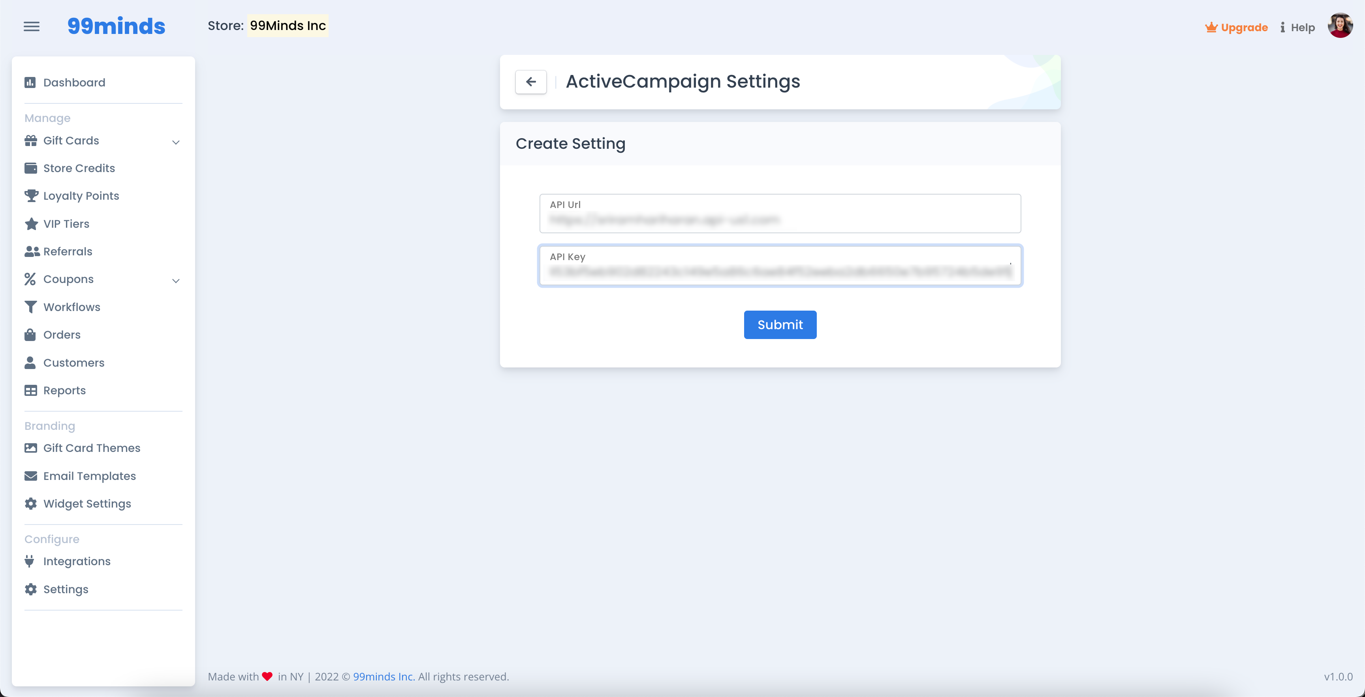Click the Coupons label text
Viewport: 1365px width, 697px height.
coord(68,279)
